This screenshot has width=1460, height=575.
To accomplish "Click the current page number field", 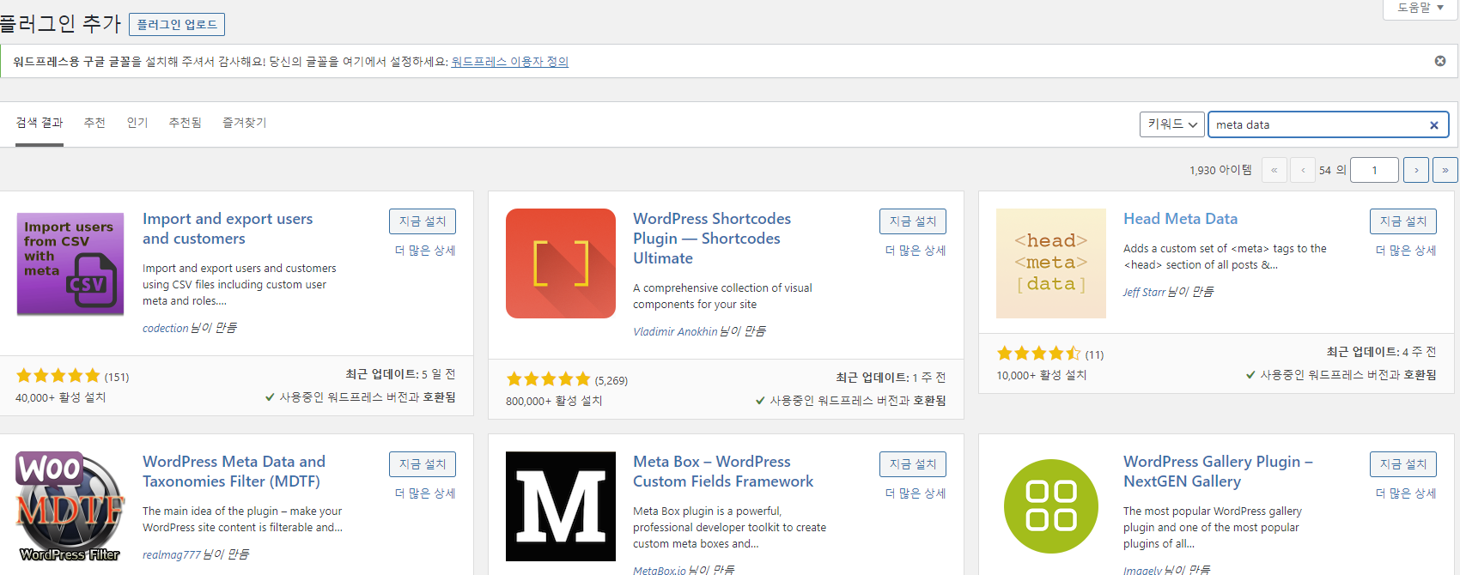I will (1374, 170).
